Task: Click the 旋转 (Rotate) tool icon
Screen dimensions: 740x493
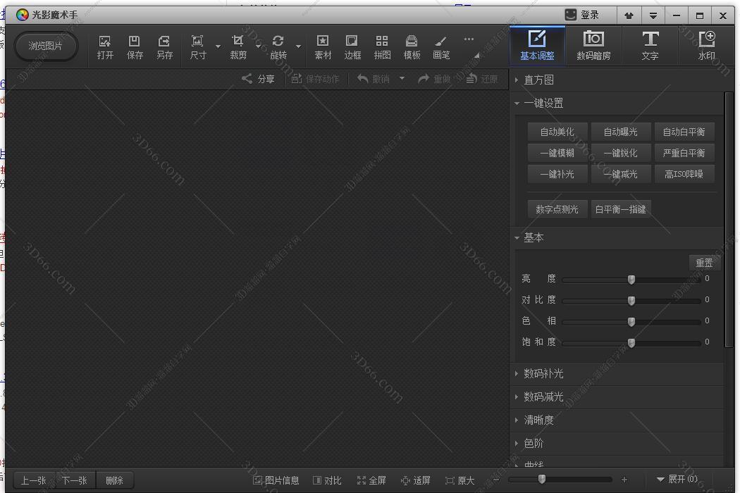Action: tap(278, 46)
